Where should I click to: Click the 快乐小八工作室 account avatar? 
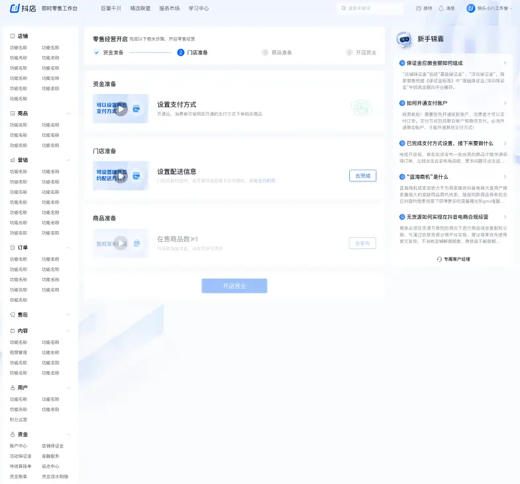tap(470, 9)
